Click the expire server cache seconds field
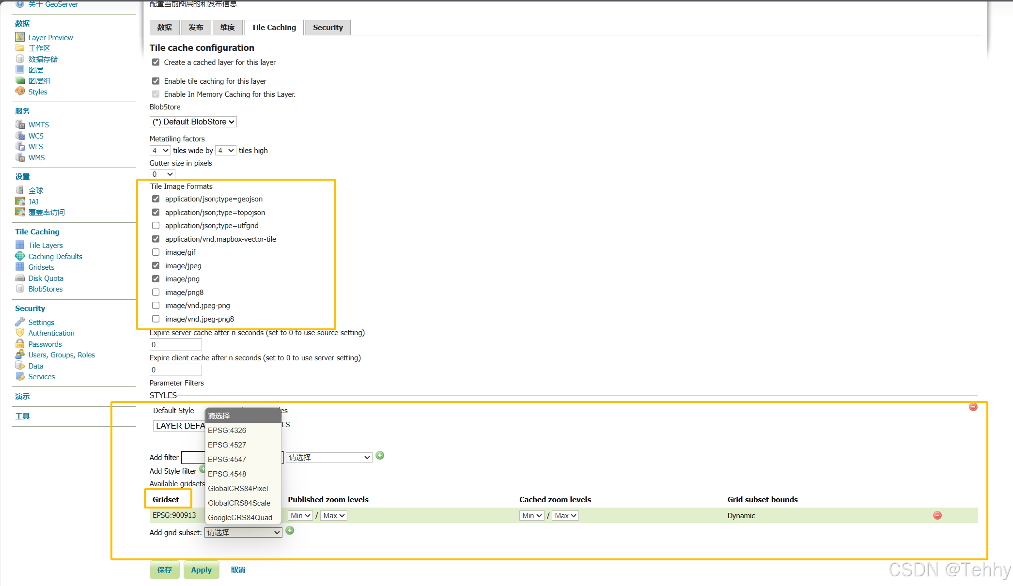Image resolution: width=1013 pixels, height=586 pixels. click(x=175, y=345)
